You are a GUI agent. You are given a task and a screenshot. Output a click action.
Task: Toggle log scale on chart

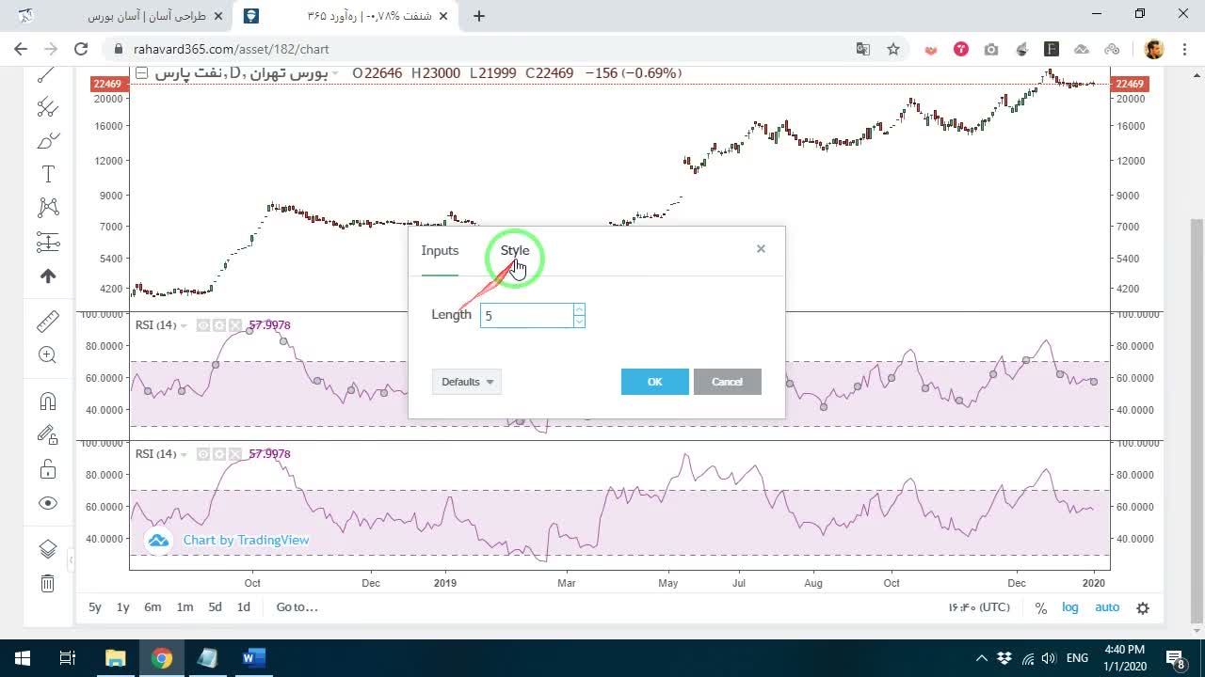1070,607
